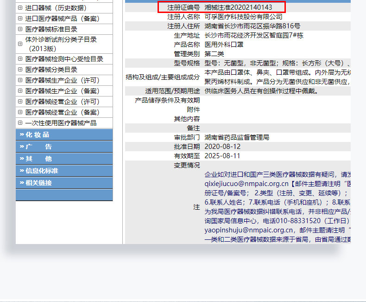Open the 其他 category menu

(x=64, y=159)
